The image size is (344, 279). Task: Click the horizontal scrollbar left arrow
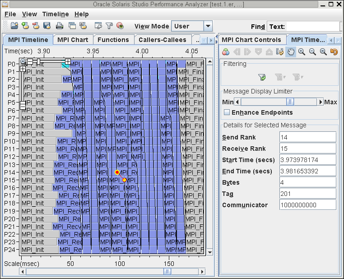(23, 272)
